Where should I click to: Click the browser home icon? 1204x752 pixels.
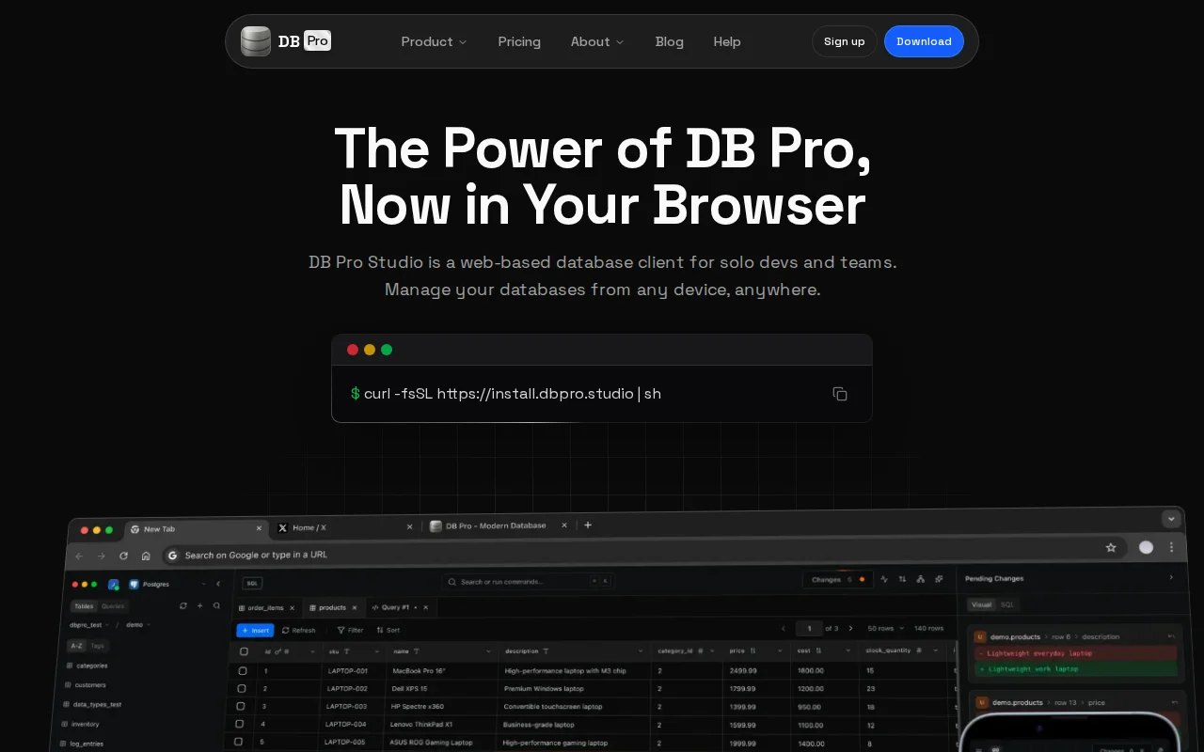[146, 556]
